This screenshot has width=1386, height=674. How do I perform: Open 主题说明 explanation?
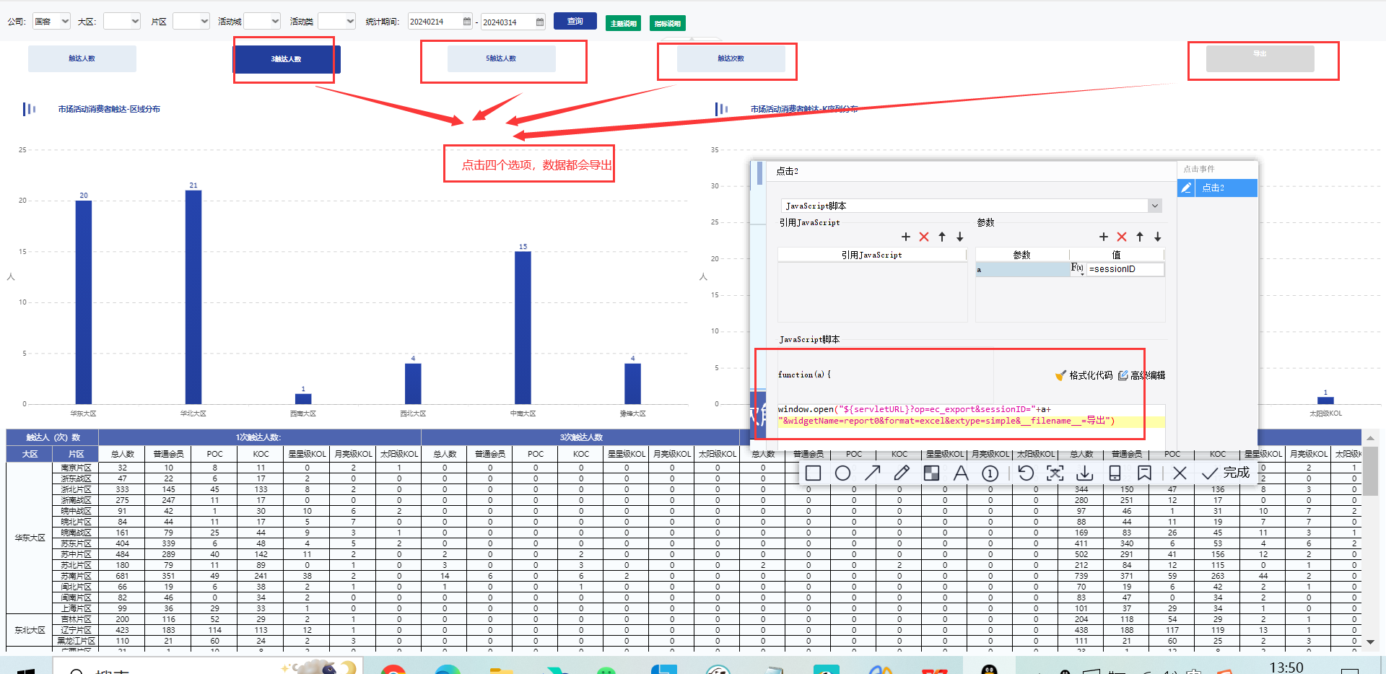[x=624, y=23]
